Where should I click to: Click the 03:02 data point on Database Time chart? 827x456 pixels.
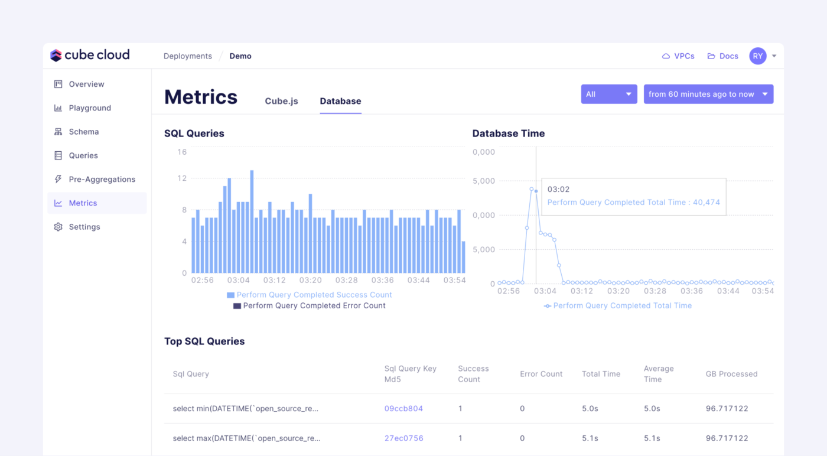tap(536, 191)
